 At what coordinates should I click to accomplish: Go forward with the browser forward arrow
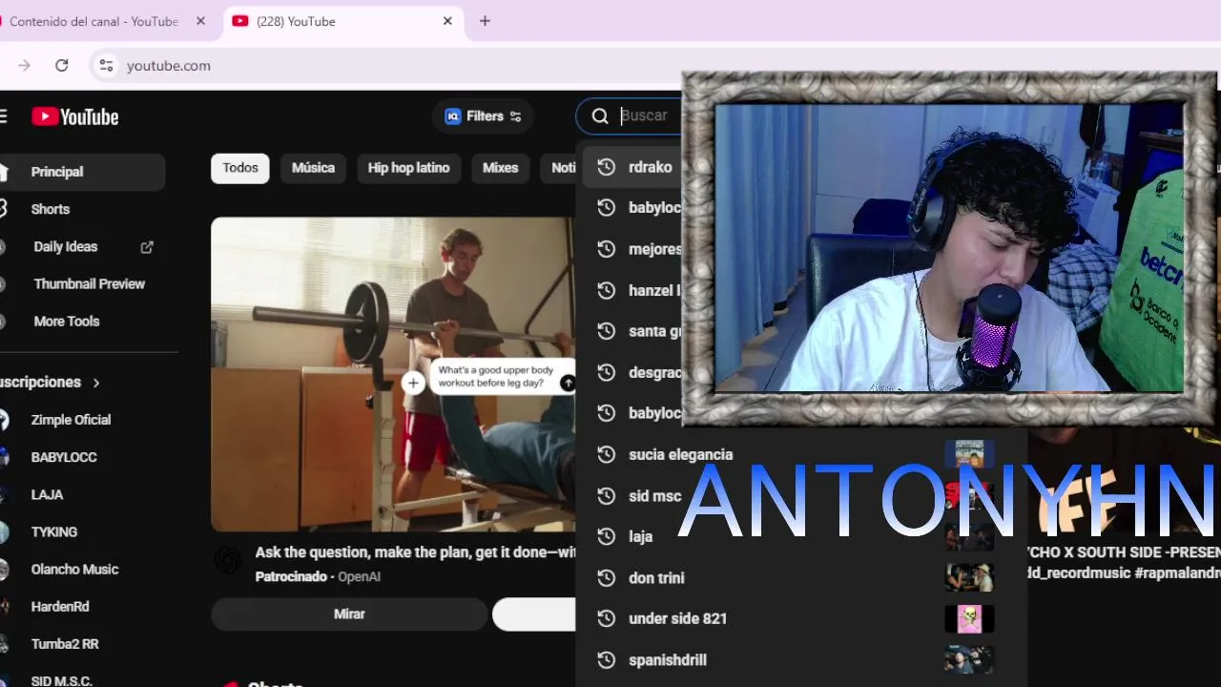pyautogui.click(x=25, y=65)
